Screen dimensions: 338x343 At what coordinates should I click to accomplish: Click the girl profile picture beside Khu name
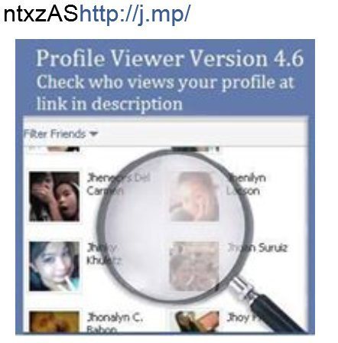[54, 266]
